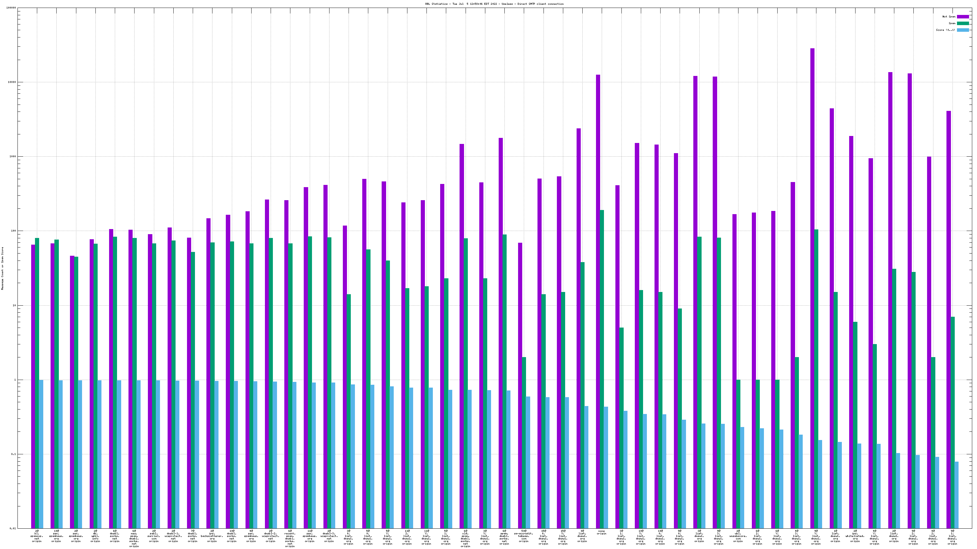Click the 0.01 y-axis tick label
The width and height of the screenshot is (977, 549).
click(x=12, y=528)
